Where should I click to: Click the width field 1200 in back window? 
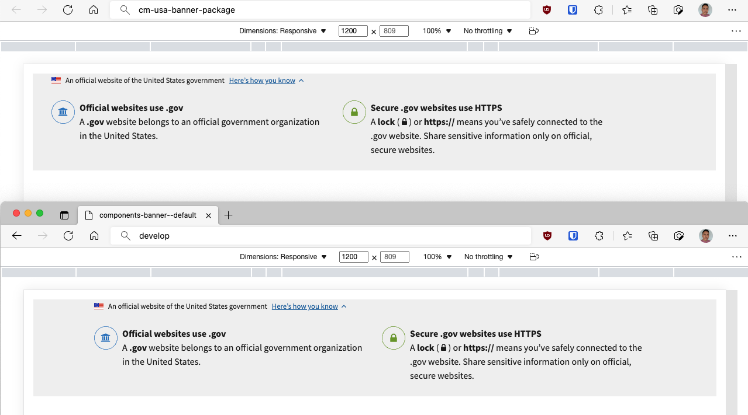pos(353,31)
